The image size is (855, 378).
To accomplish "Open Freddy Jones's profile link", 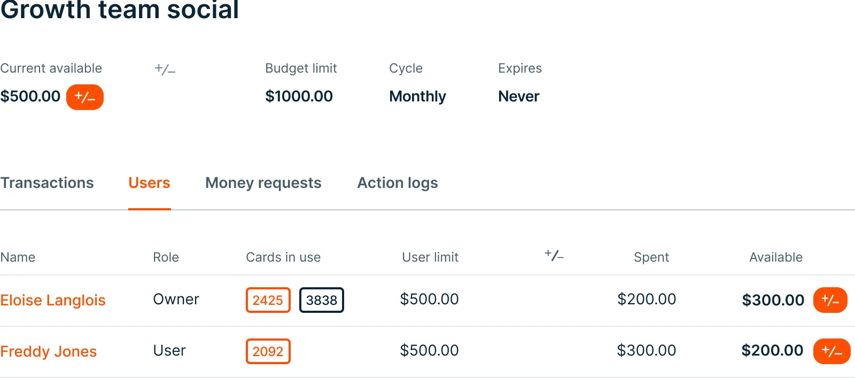I will [x=49, y=351].
